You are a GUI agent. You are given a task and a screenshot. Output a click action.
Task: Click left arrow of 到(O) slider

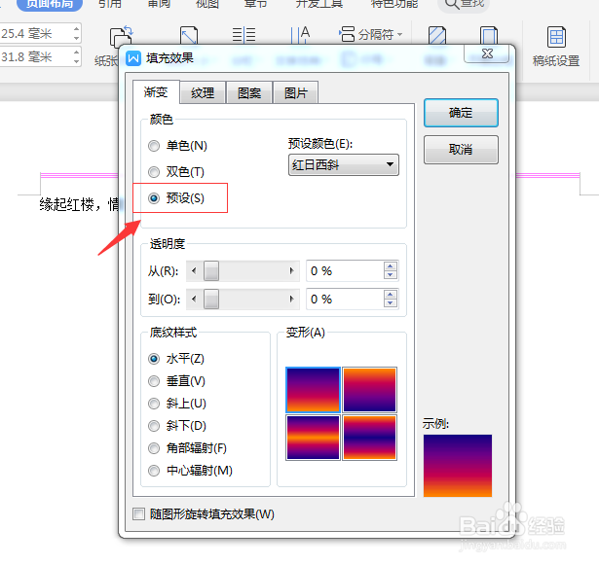tap(194, 300)
